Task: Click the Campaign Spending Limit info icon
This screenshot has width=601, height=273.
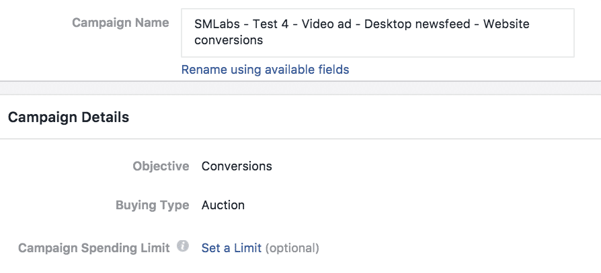Action: click(183, 246)
